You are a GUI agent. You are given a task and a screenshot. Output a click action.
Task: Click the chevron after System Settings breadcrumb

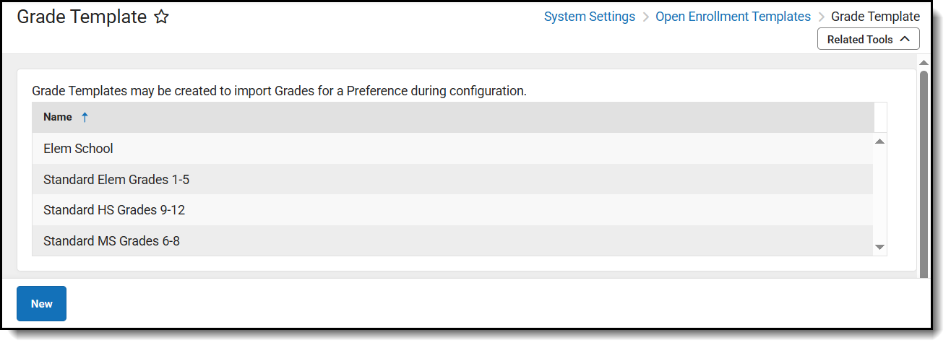click(x=645, y=17)
